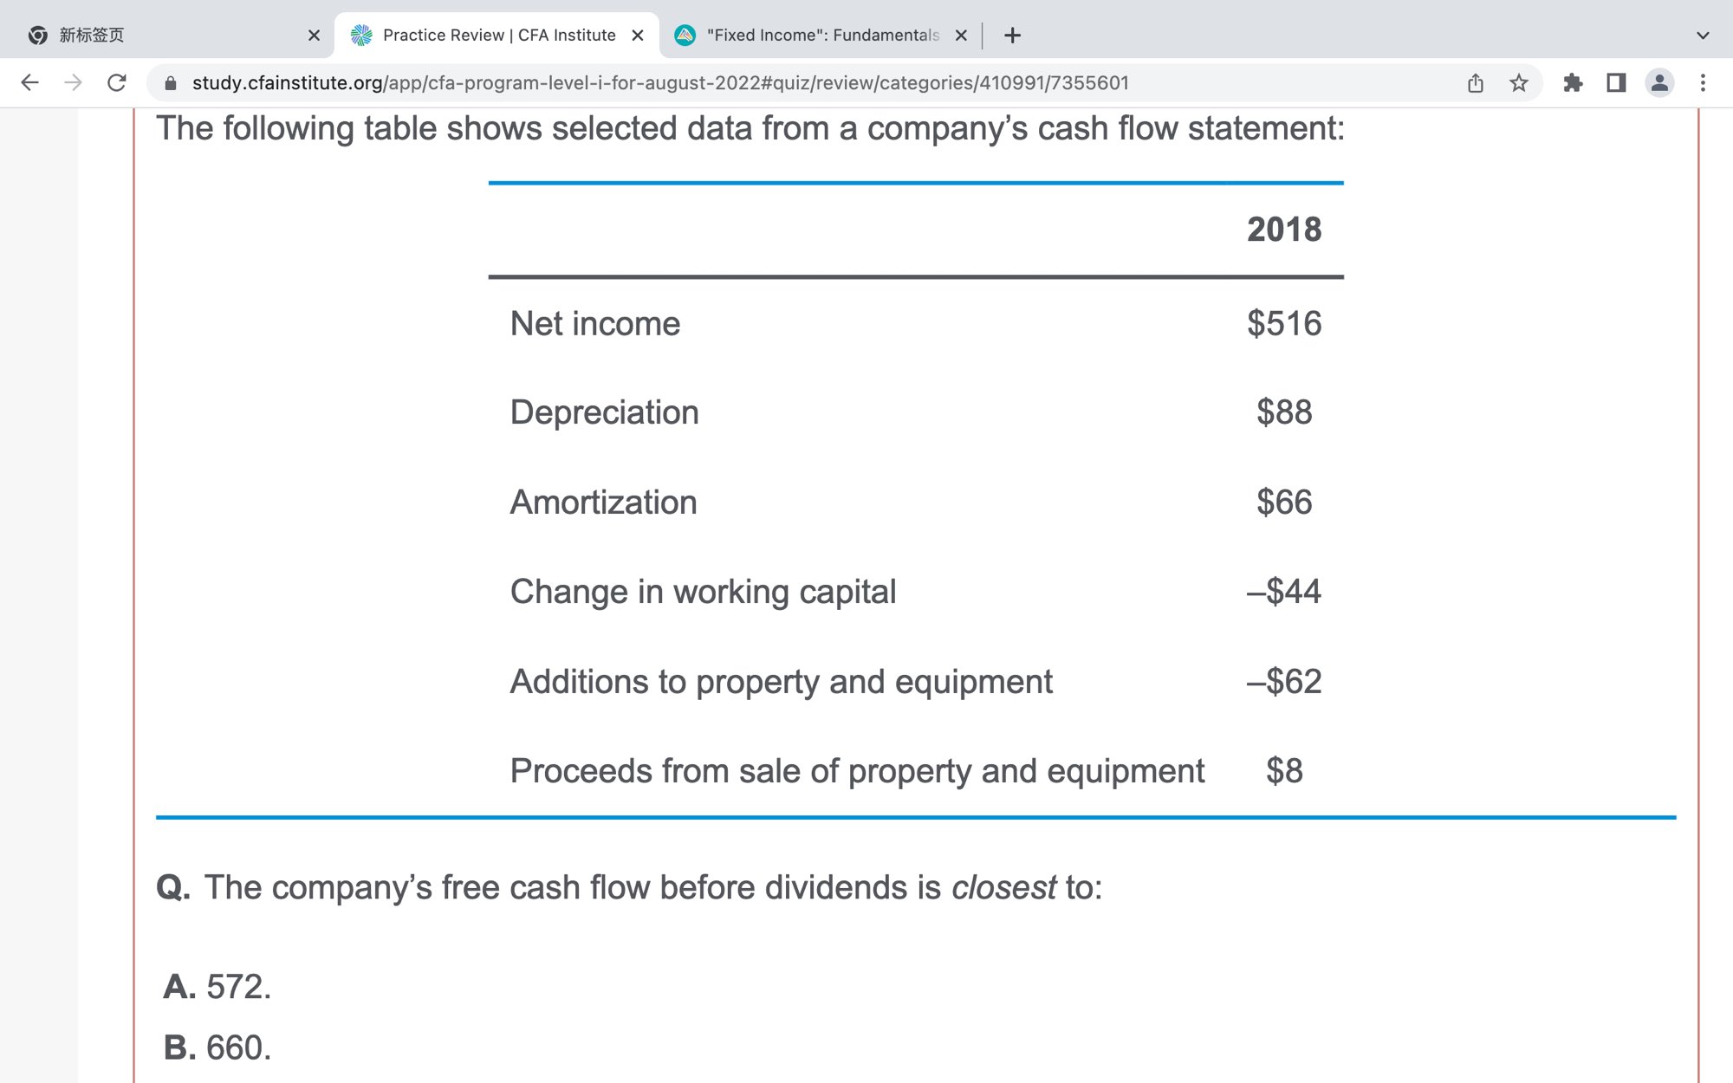Image resolution: width=1733 pixels, height=1083 pixels.
Task: Bookmark this page with star icon
Action: pos(1518,82)
